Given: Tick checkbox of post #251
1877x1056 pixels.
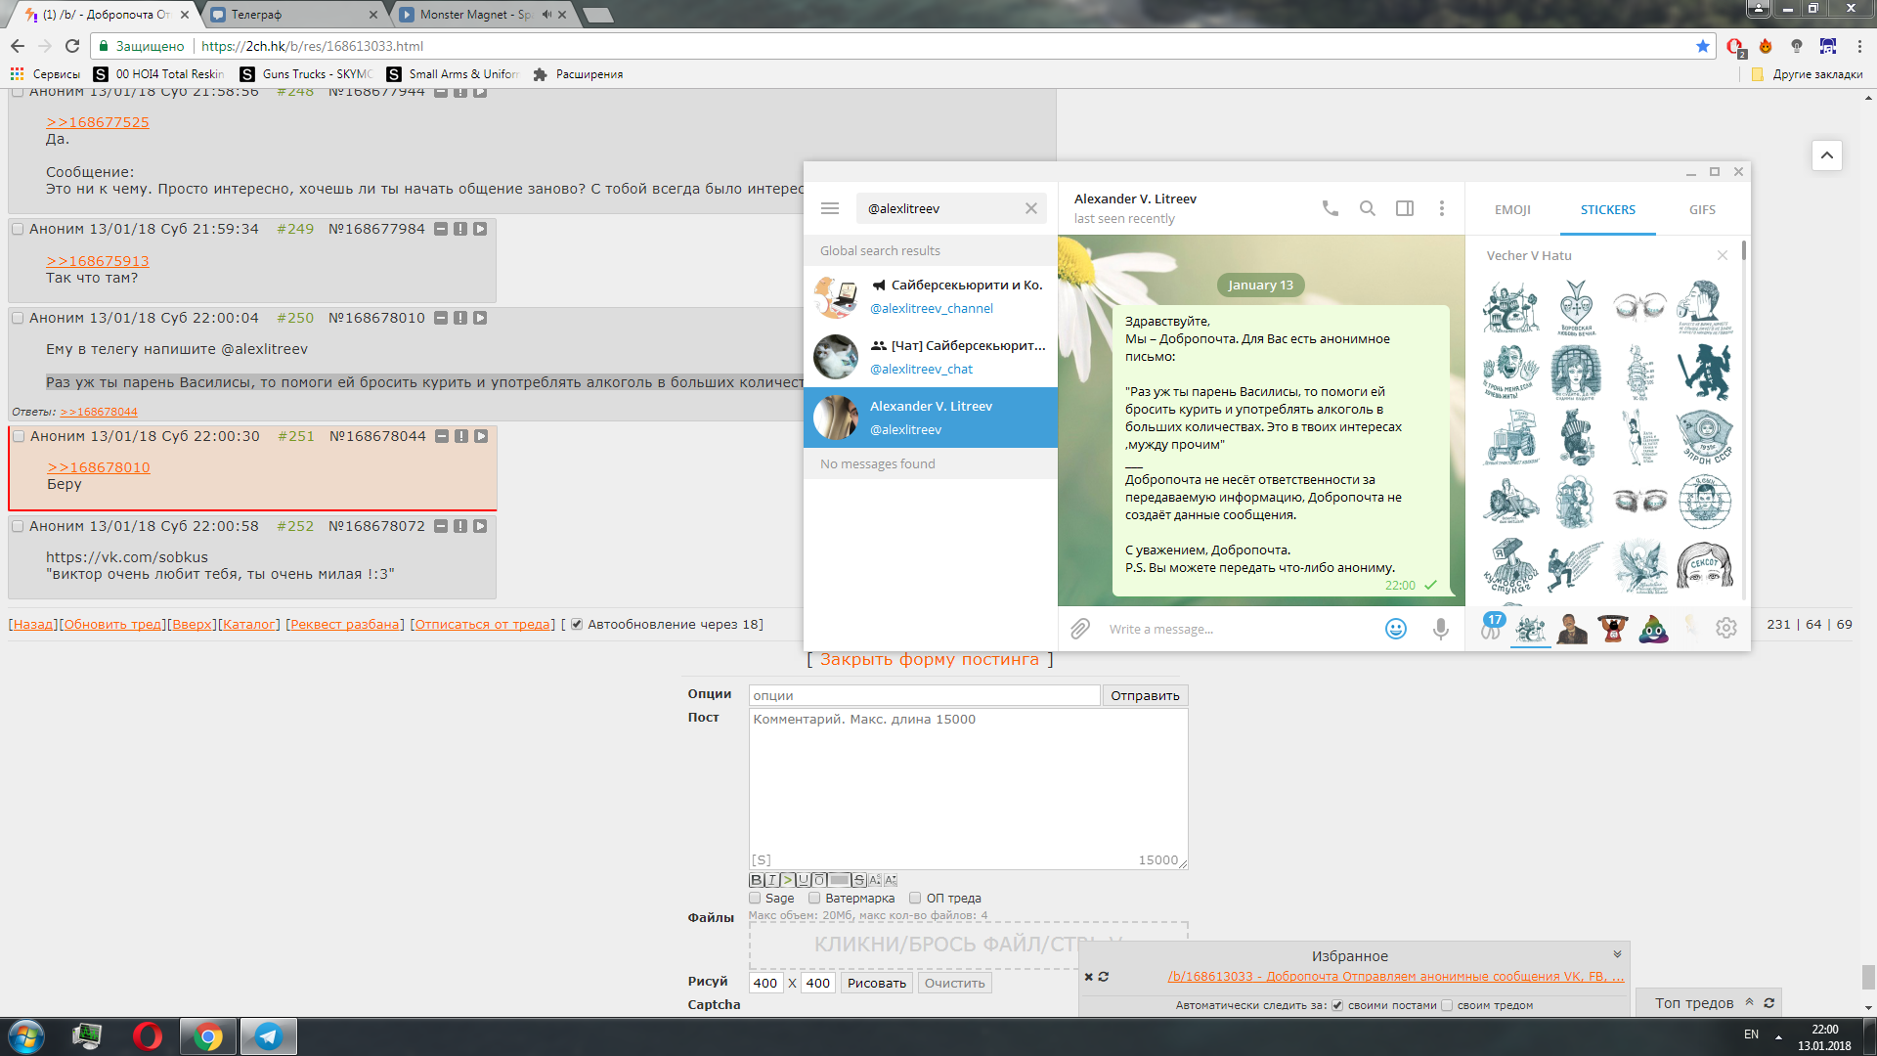Looking at the screenshot, I should [x=19, y=436].
